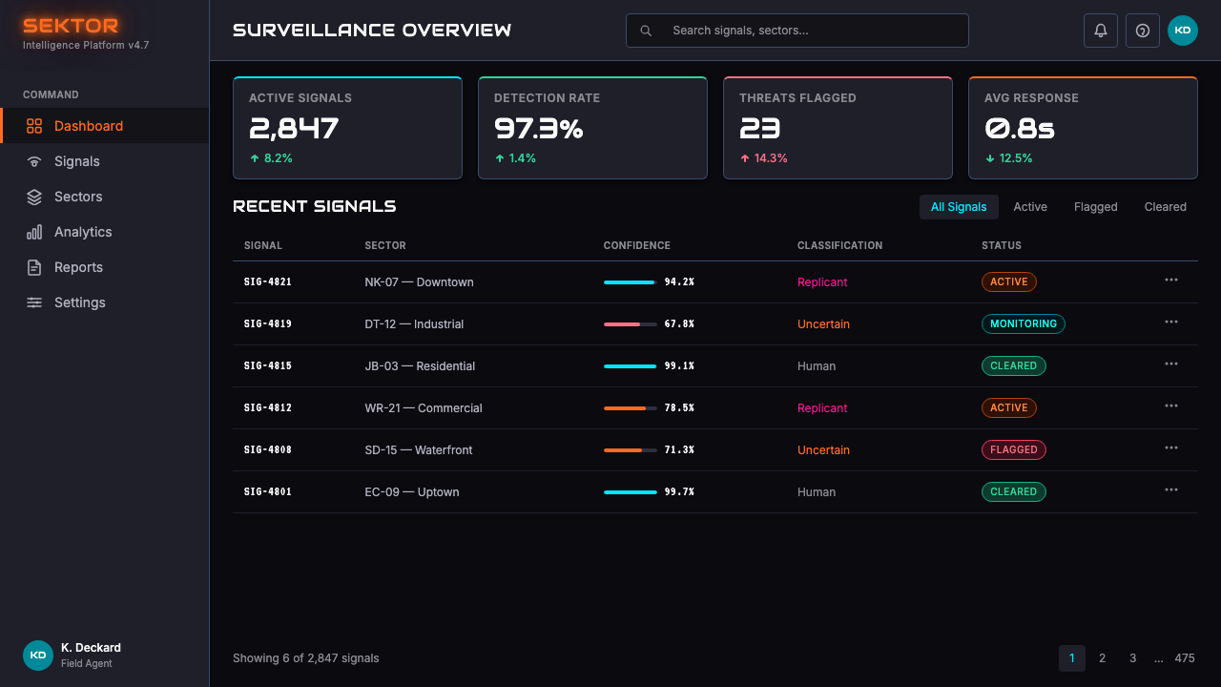Click the MONITORING status badge
This screenshot has width=1221, height=687.
point(1024,324)
